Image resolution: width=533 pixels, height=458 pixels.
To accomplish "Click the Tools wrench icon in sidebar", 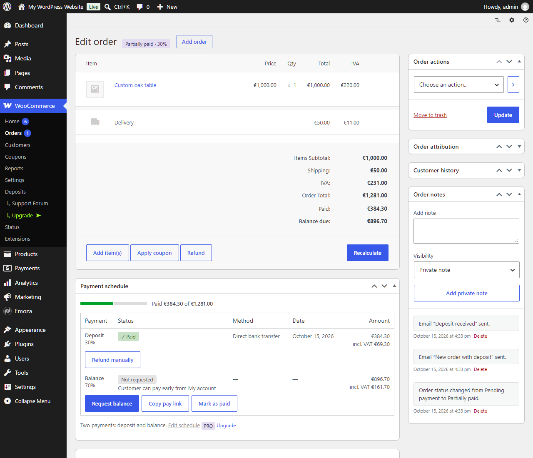I will (x=7, y=373).
